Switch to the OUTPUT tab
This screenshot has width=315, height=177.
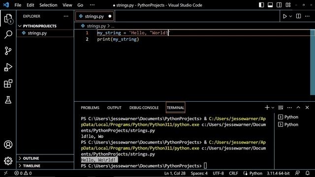[114, 108]
